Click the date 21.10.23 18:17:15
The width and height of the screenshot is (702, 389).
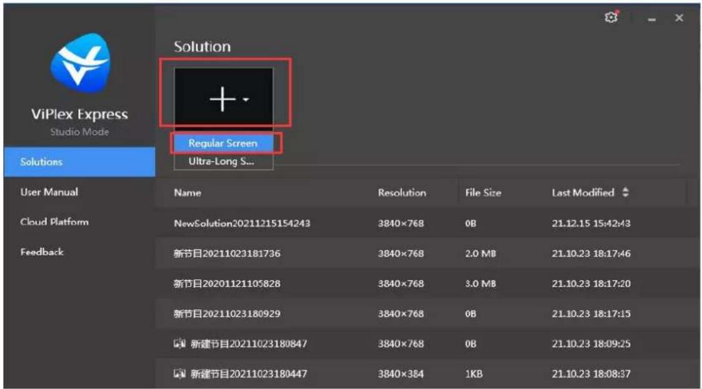[x=591, y=313]
